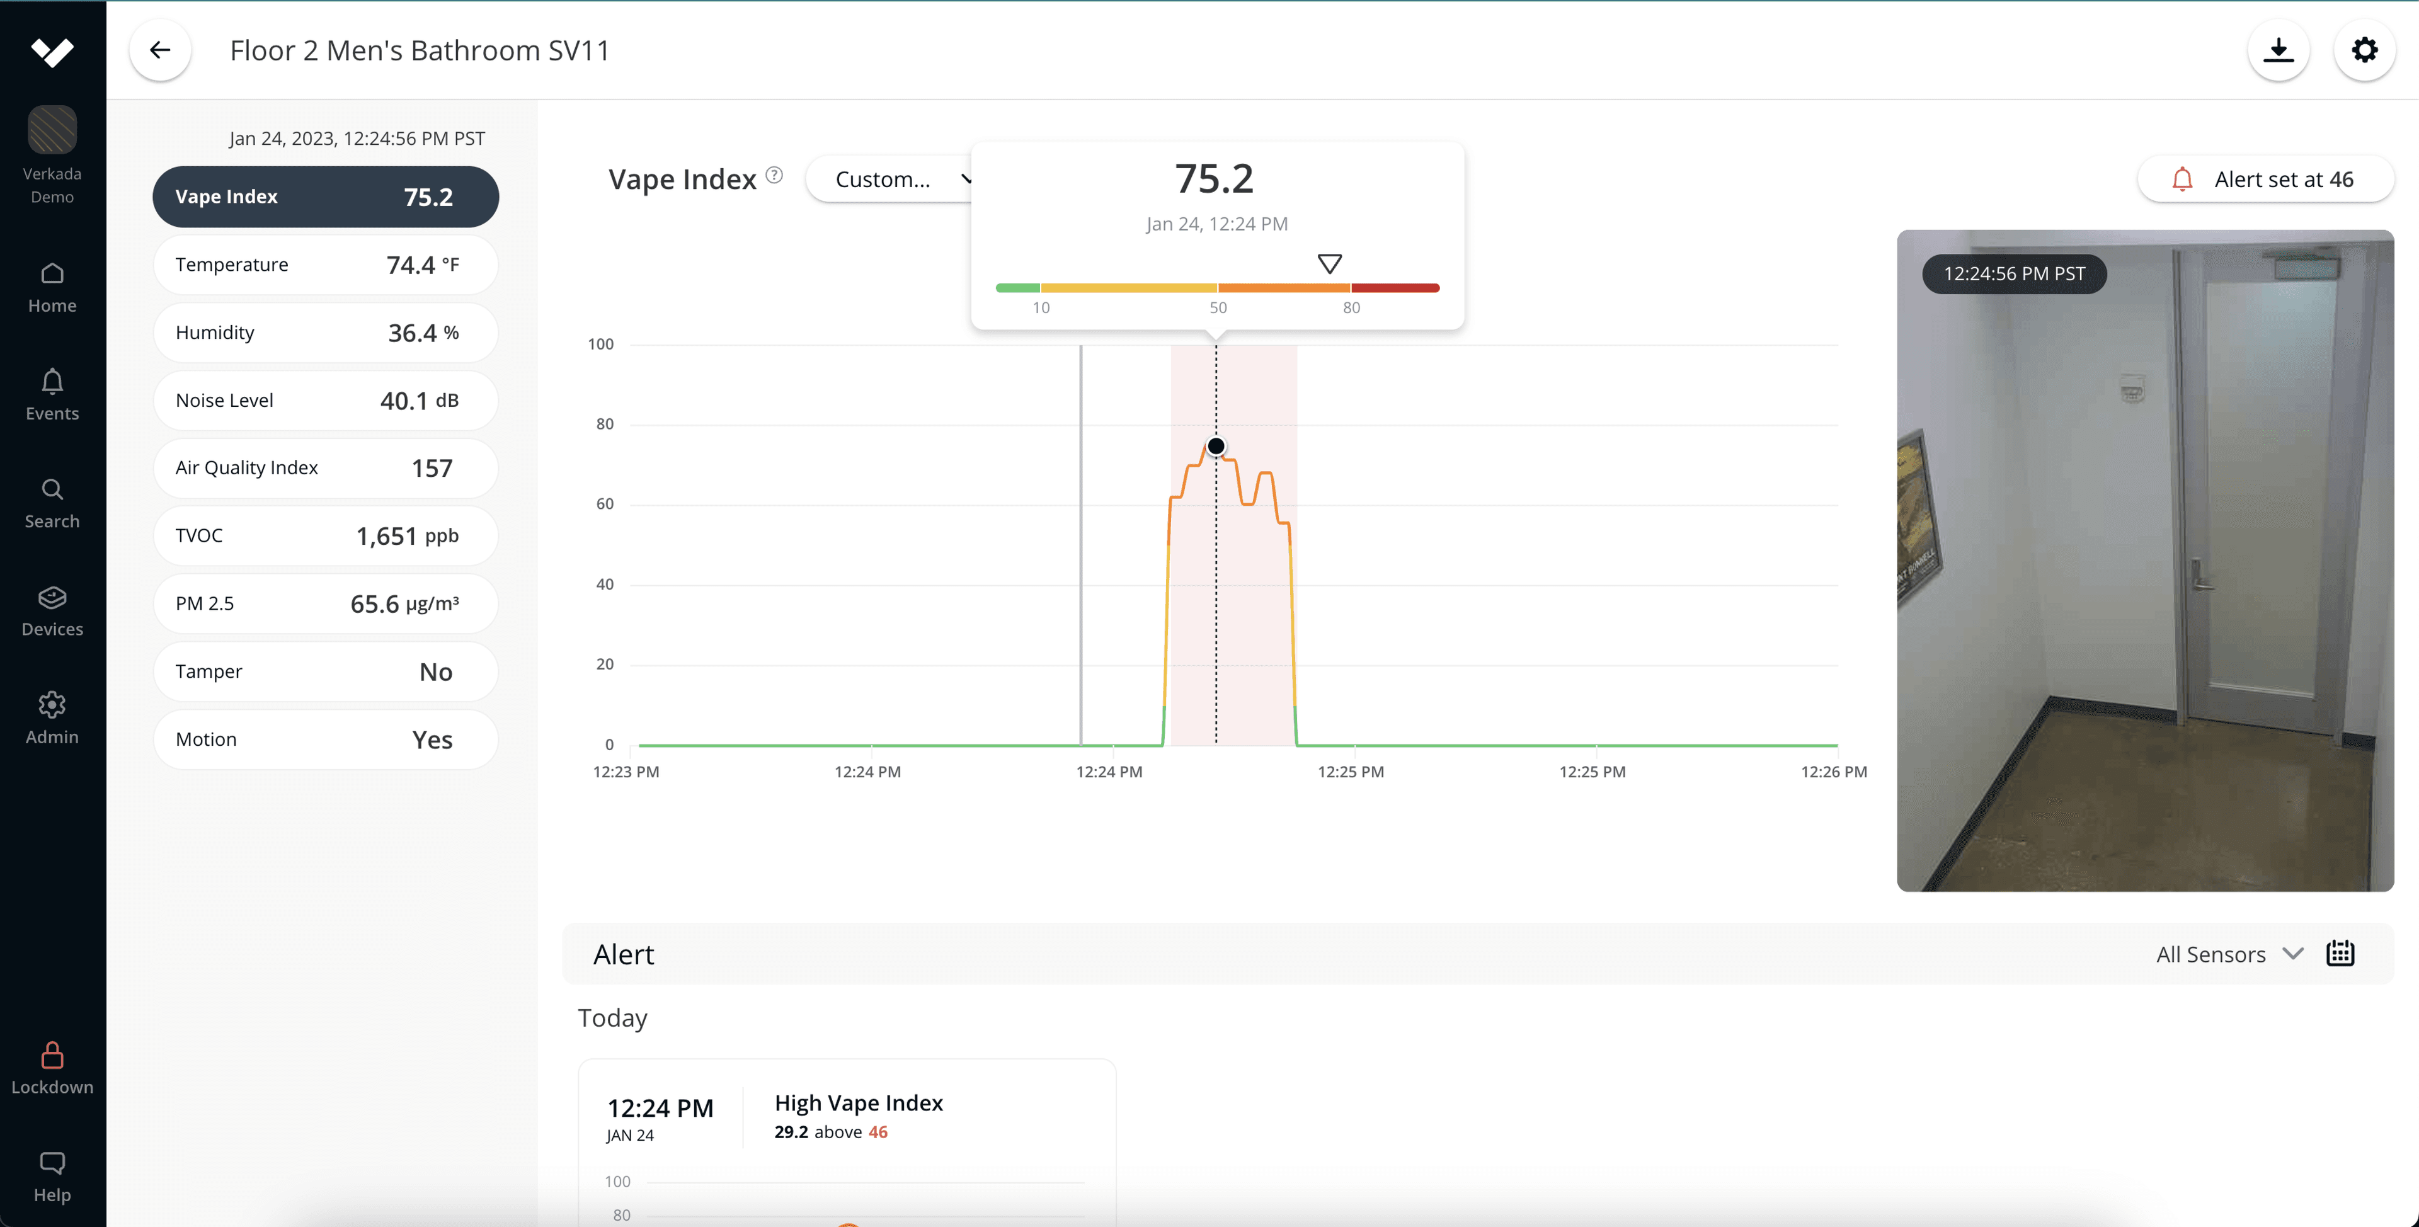This screenshot has height=1227, width=2419.
Task: Open settings via the gear icon
Action: tap(2365, 50)
